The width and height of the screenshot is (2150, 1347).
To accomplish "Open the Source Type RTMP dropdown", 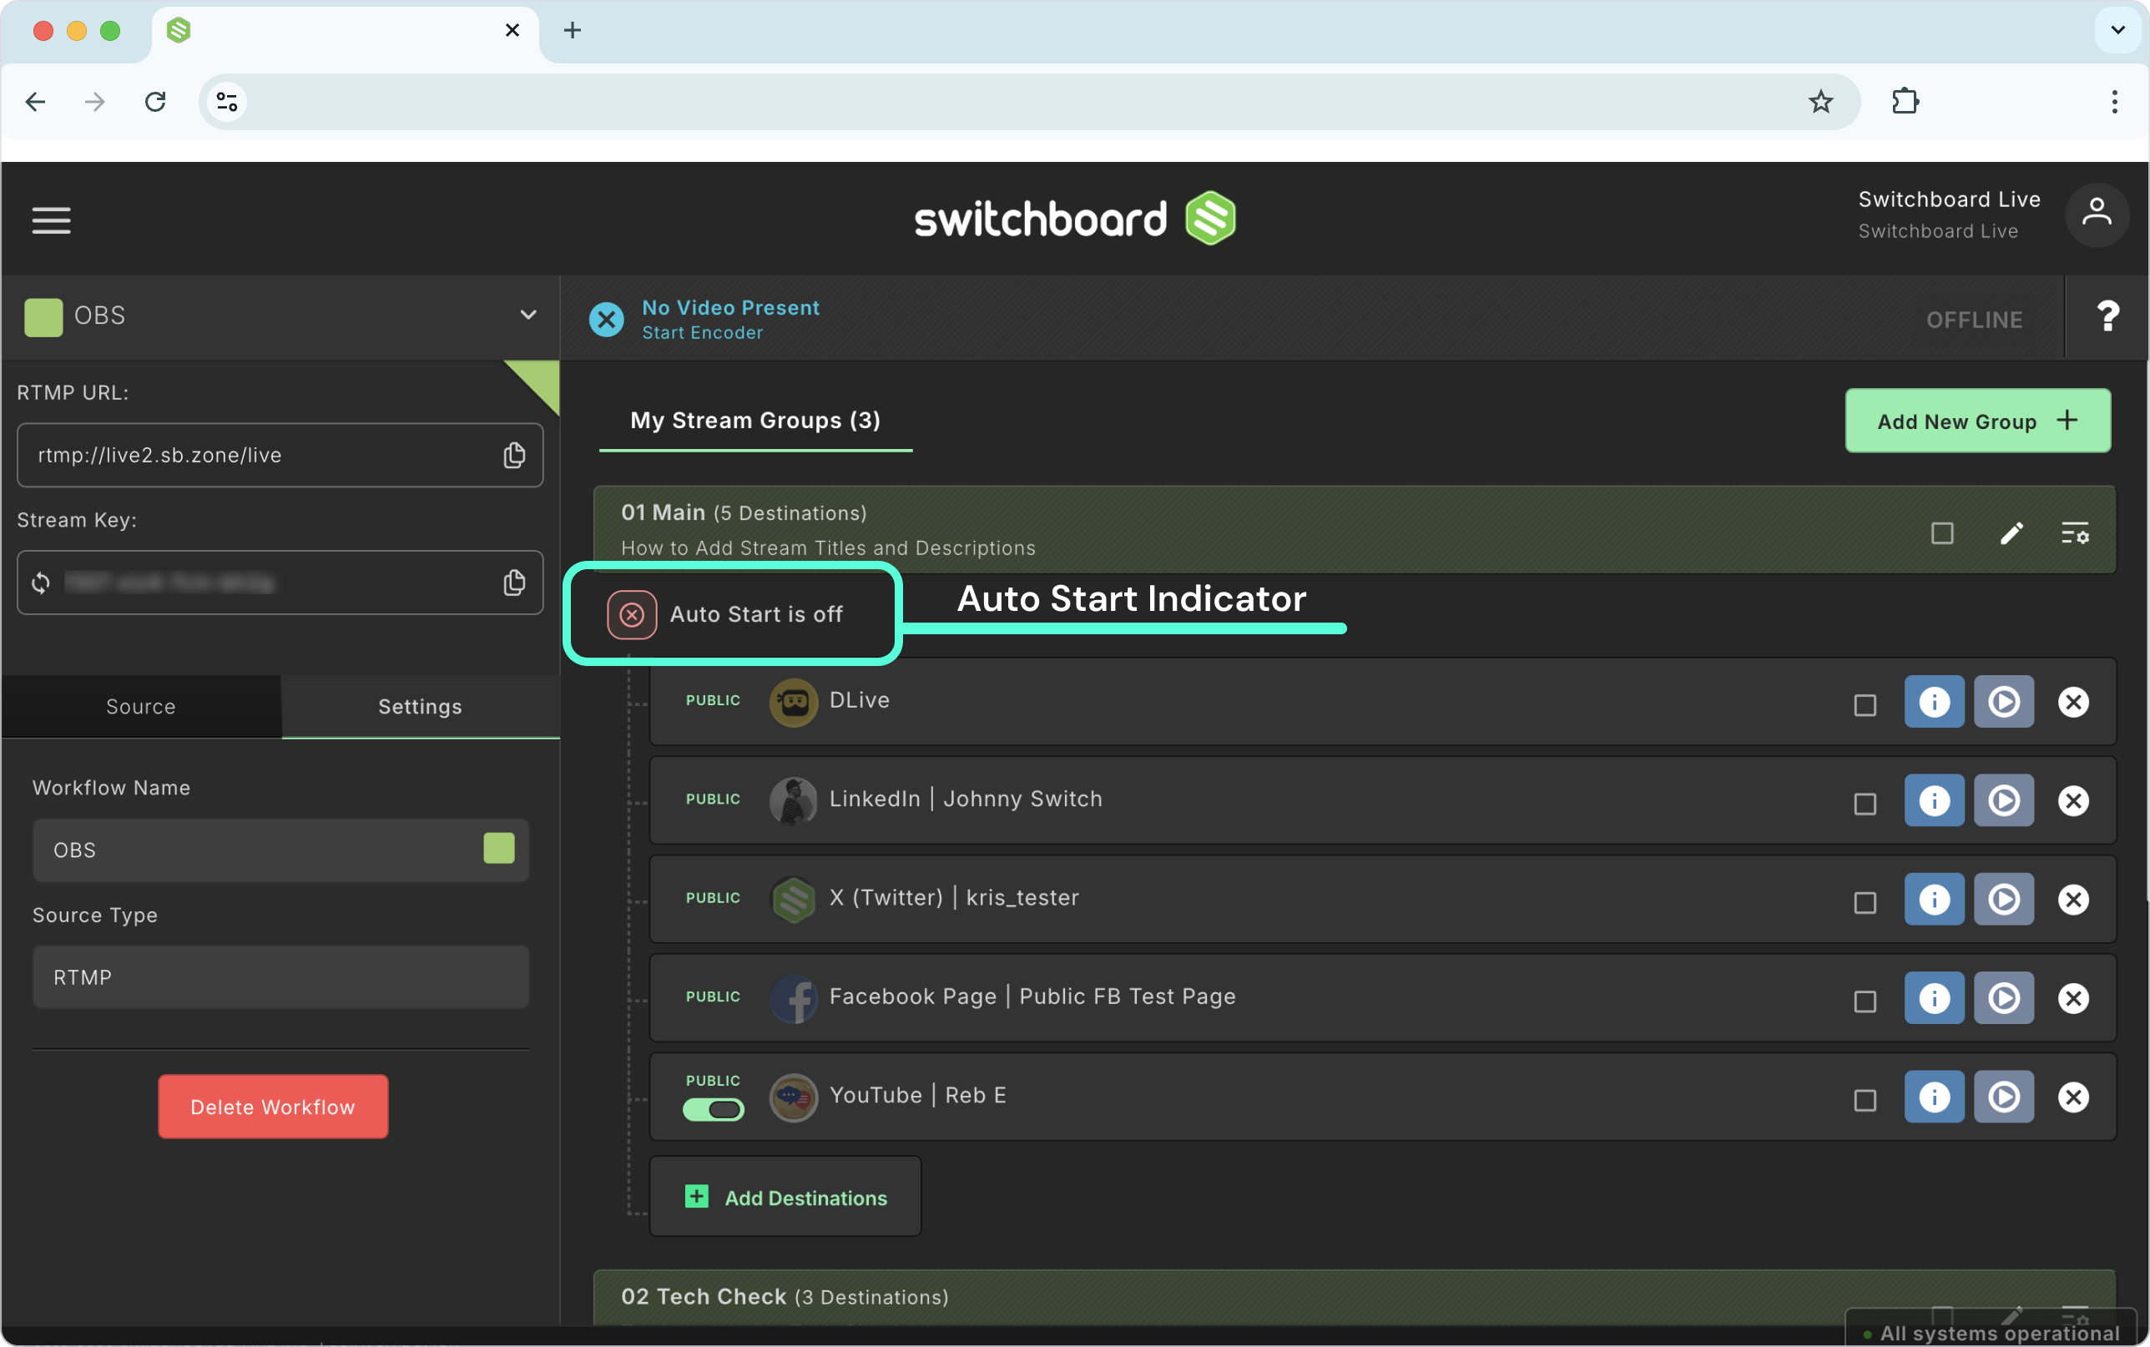I will (x=280, y=977).
